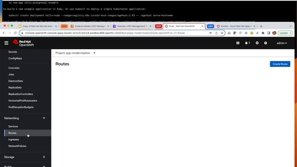
Task: Open NetworkPolicies under Networking
Action: [x=17, y=146]
